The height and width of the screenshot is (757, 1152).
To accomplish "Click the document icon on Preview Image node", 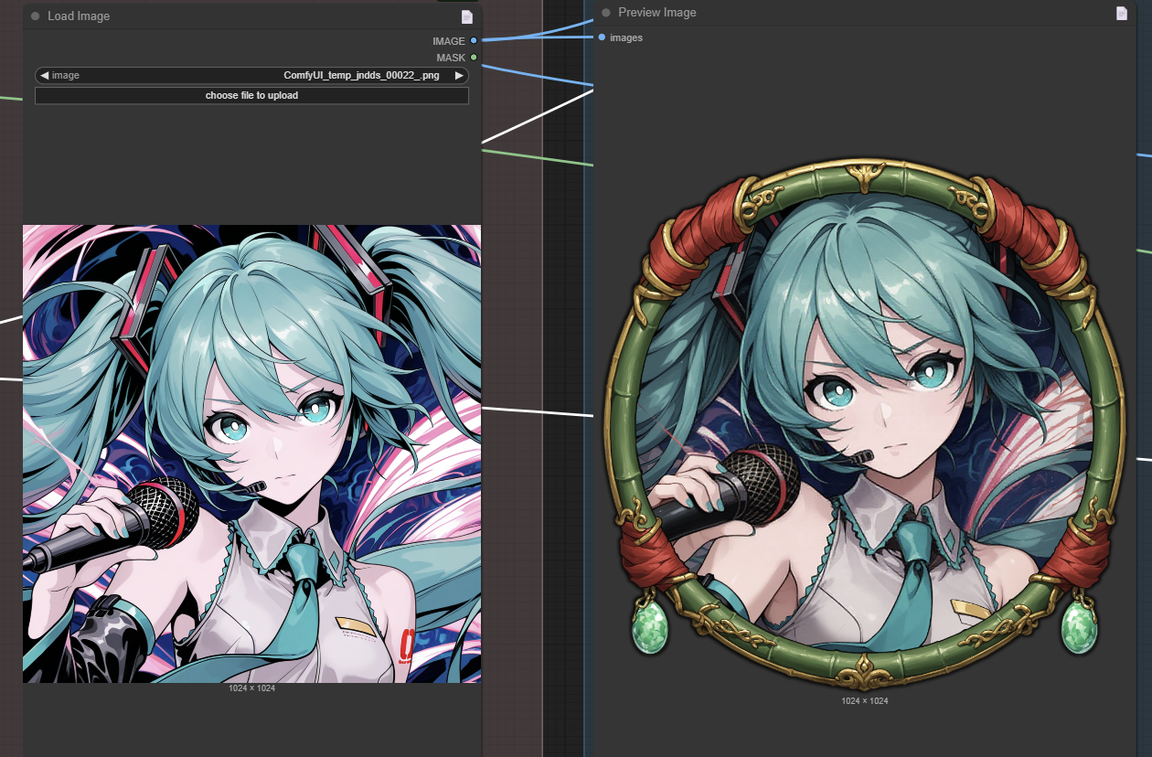I will click(x=1122, y=13).
